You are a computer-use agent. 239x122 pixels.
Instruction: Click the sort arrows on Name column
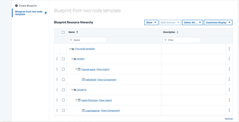pos(77,32)
